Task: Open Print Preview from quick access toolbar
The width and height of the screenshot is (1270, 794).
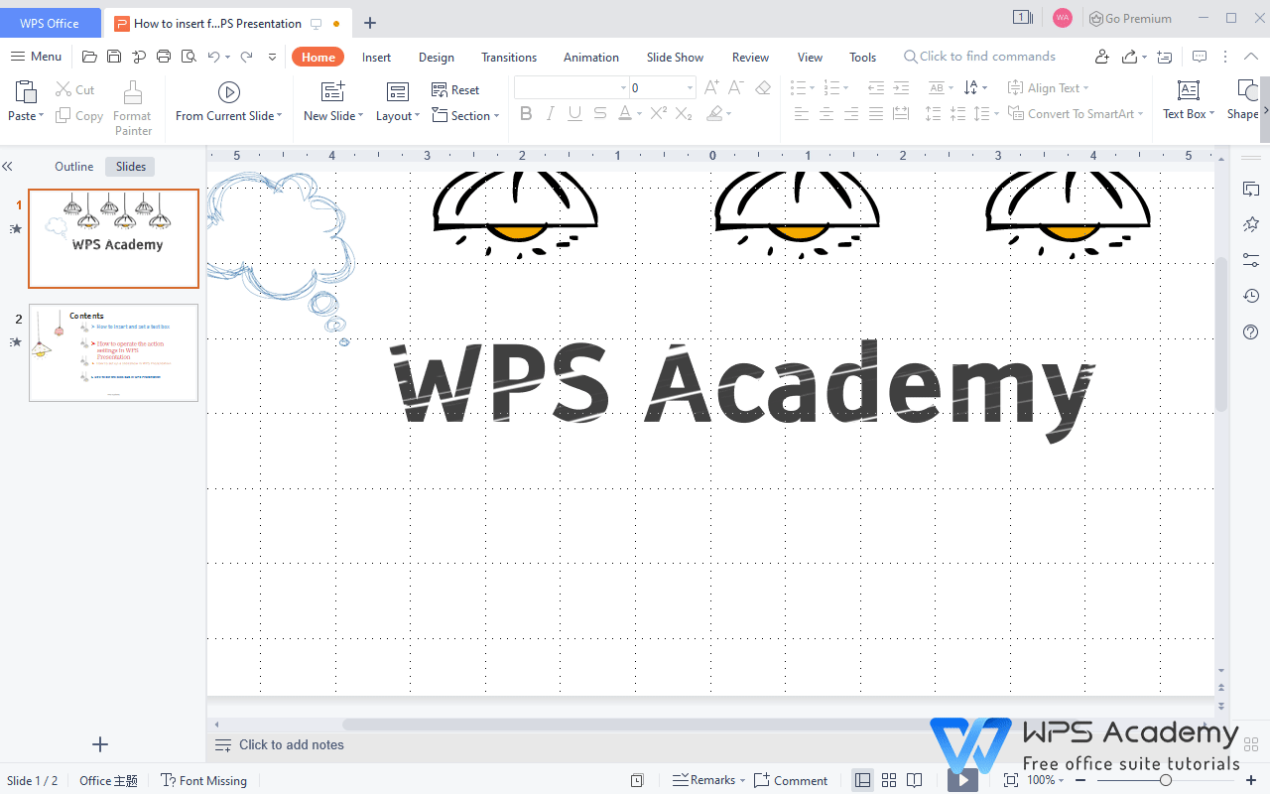Action: 189,57
